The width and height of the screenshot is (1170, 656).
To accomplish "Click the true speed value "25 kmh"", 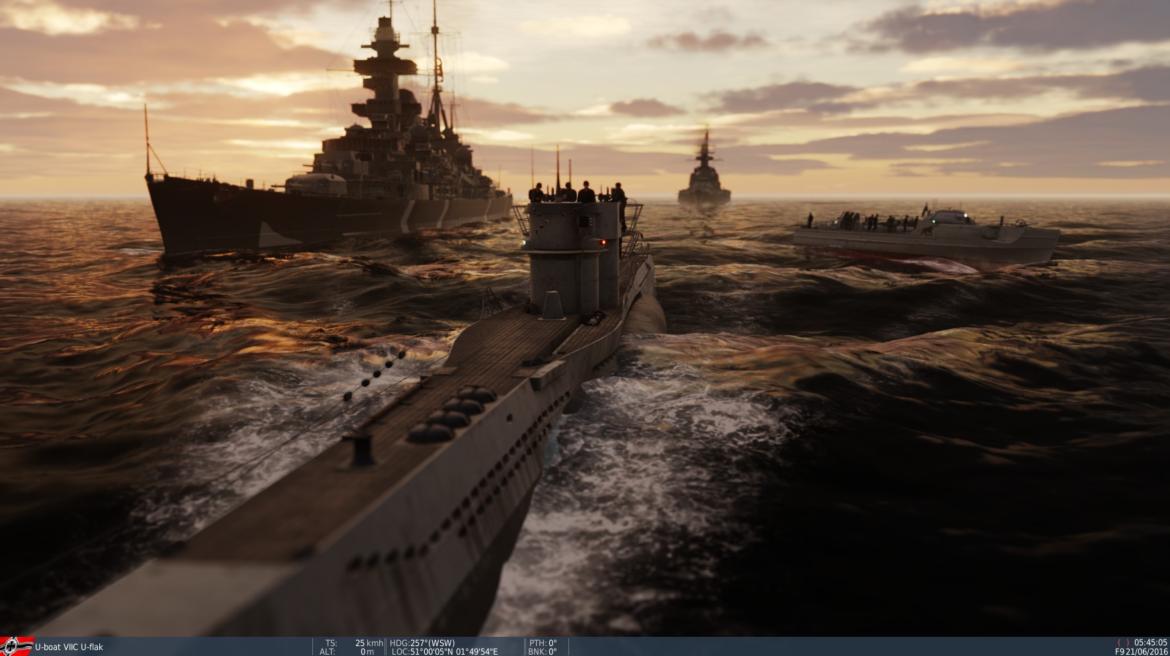I will click(369, 643).
